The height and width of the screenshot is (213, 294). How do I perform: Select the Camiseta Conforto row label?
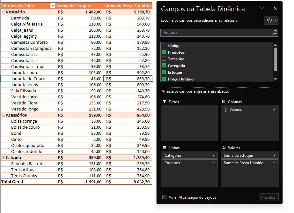pyautogui.click(x=29, y=42)
